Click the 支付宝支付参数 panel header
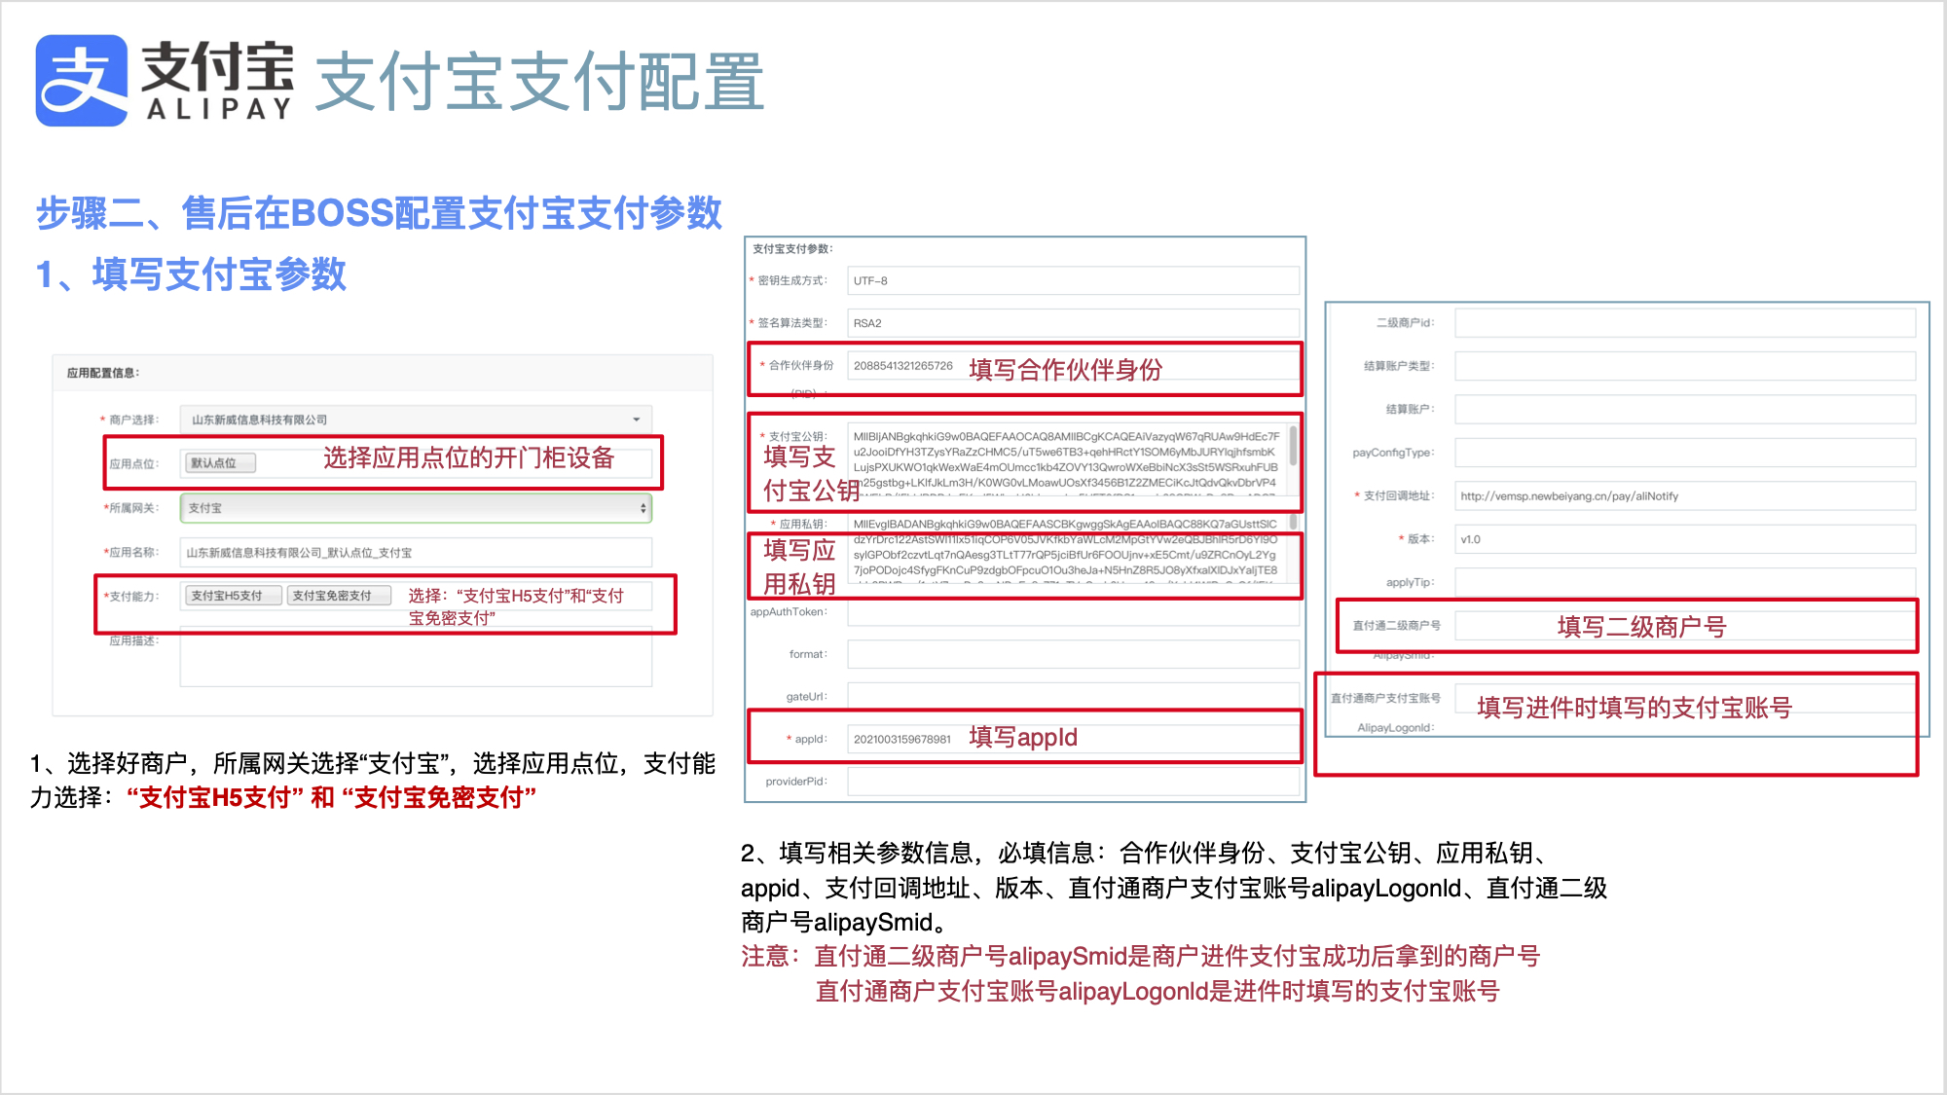Screen dimensions: 1947x1095 pyautogui.click(x=792, y=249)
